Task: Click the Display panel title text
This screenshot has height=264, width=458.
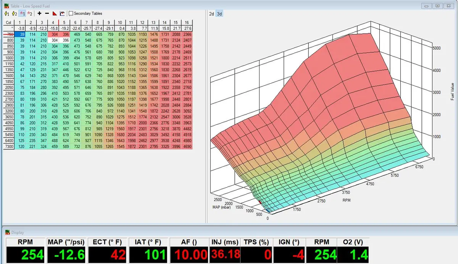Action: point(18,232)
